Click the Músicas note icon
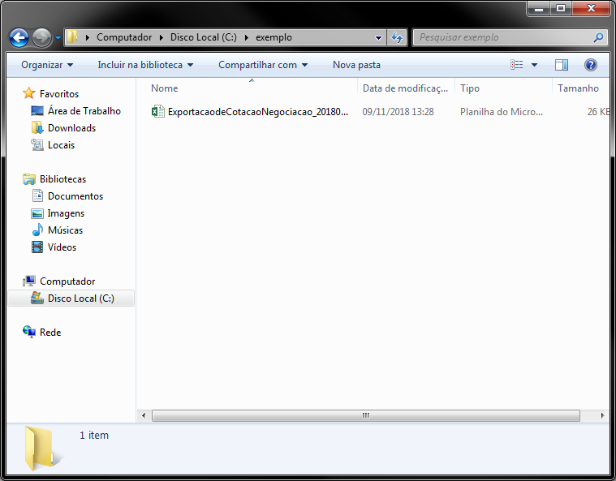This screenshot has height=481, width=616. tap(37, 230)
